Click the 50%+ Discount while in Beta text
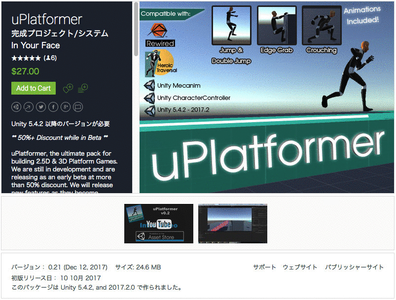396x300 pixels. click(x=60, y=138)
